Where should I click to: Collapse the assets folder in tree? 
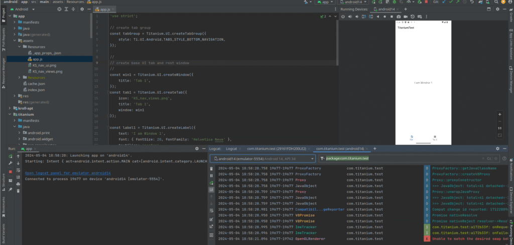tap(14, 41)
